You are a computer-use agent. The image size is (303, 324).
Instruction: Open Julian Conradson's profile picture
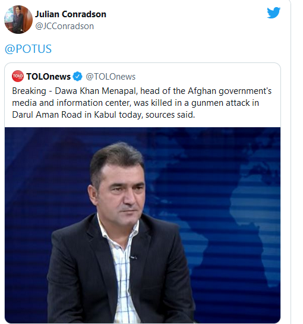18,20
